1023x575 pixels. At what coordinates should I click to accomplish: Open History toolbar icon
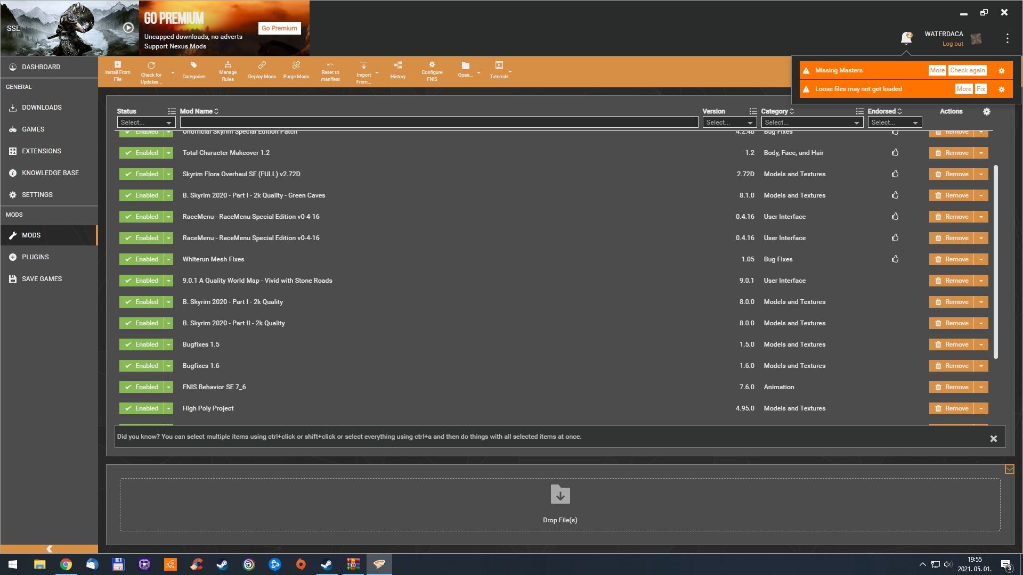point(397,71)
